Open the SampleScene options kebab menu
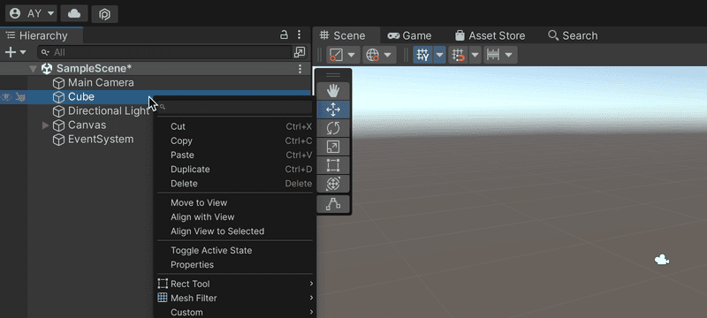 [x=300, y=69]
